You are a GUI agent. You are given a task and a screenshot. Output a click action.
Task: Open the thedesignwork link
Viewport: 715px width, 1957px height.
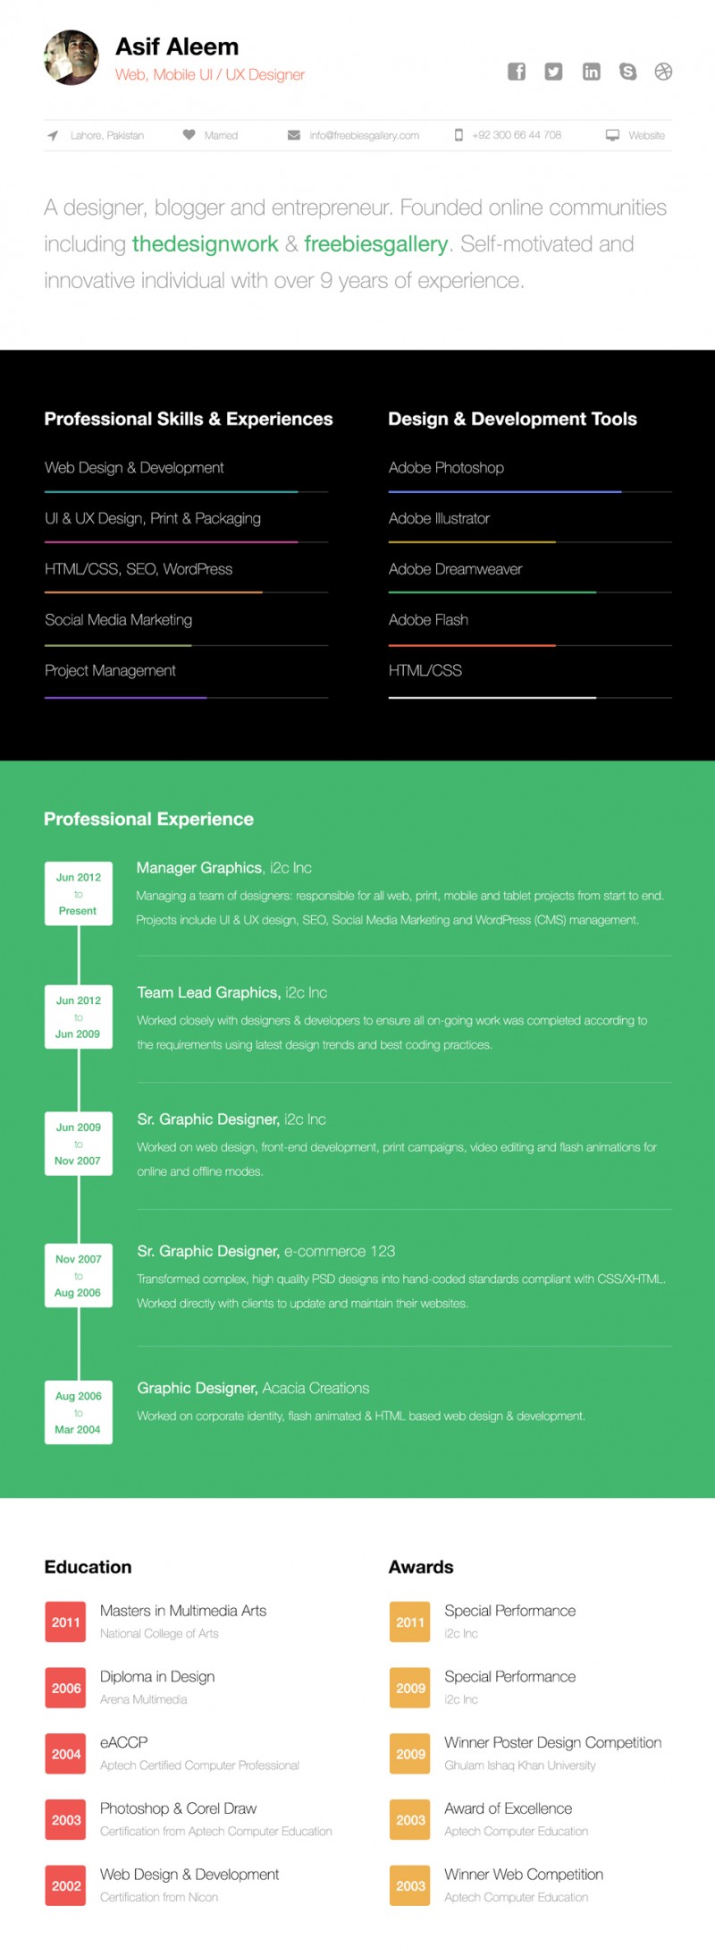pos(206,244)
